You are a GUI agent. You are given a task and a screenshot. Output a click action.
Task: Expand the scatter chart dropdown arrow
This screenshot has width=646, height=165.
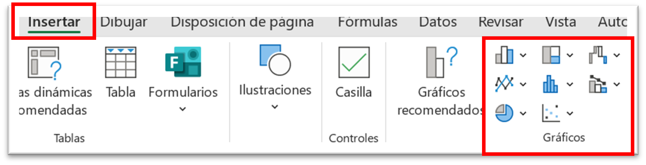pyautogui.click(x=570, y=114)
